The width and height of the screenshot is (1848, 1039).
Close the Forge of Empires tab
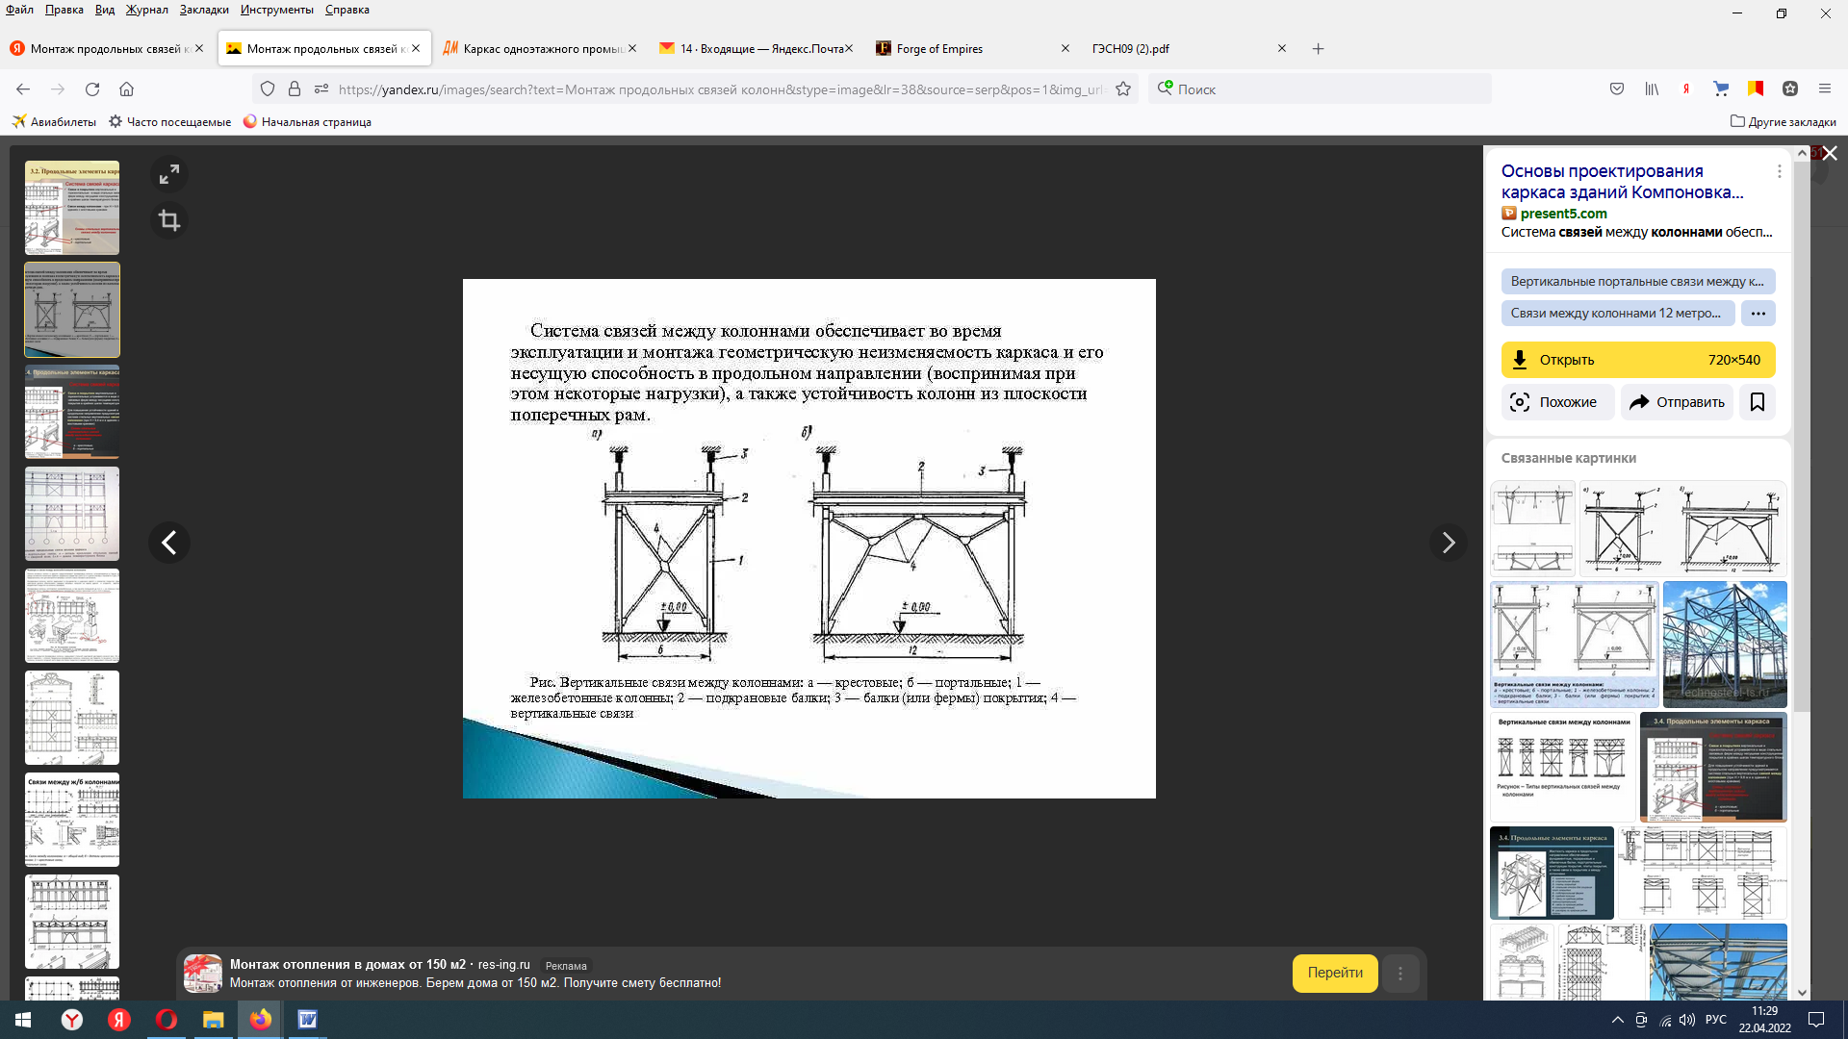pos(1065,49)
